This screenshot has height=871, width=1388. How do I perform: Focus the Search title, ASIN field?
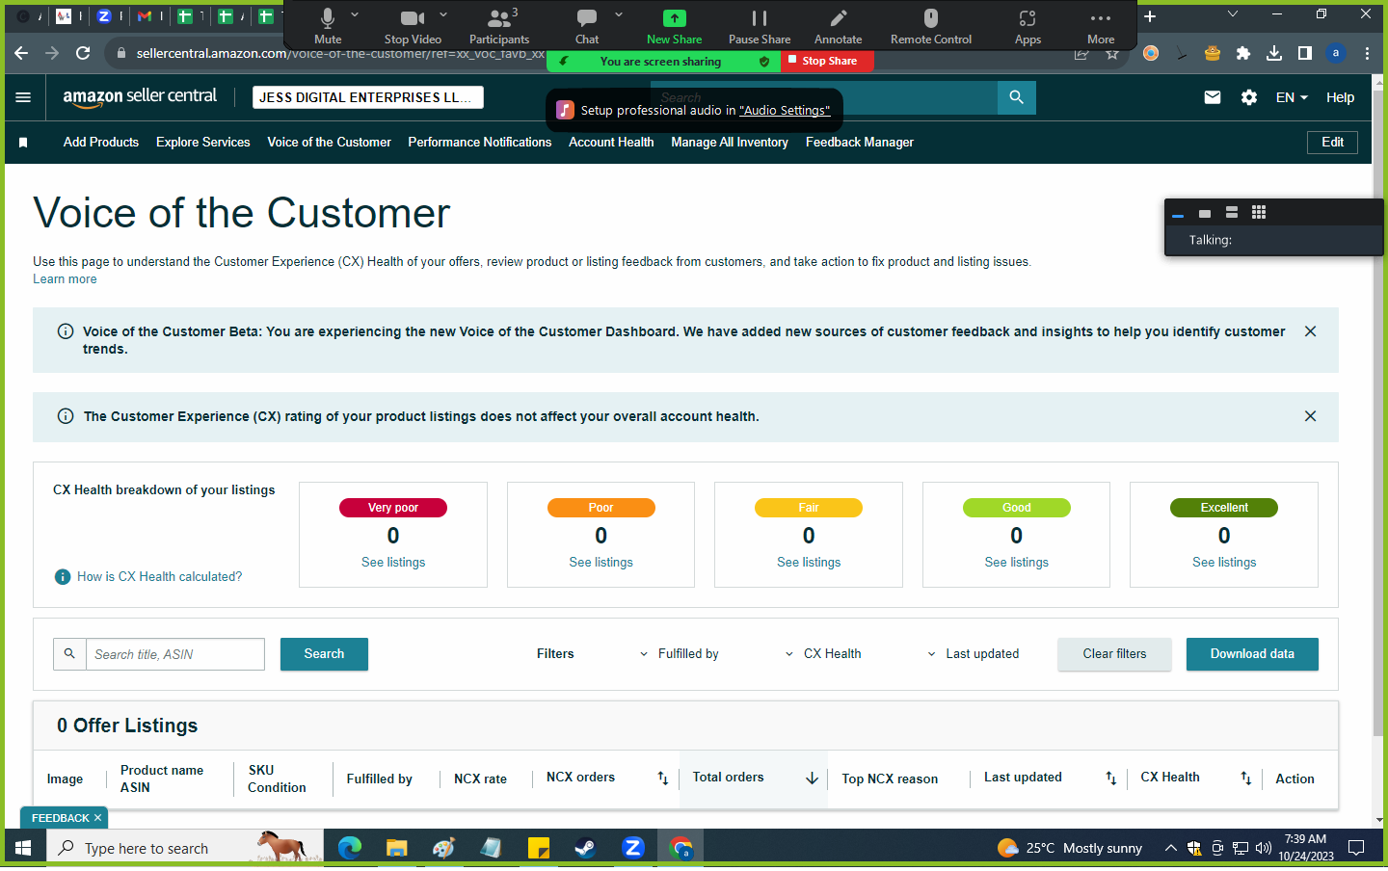(175, 654)
